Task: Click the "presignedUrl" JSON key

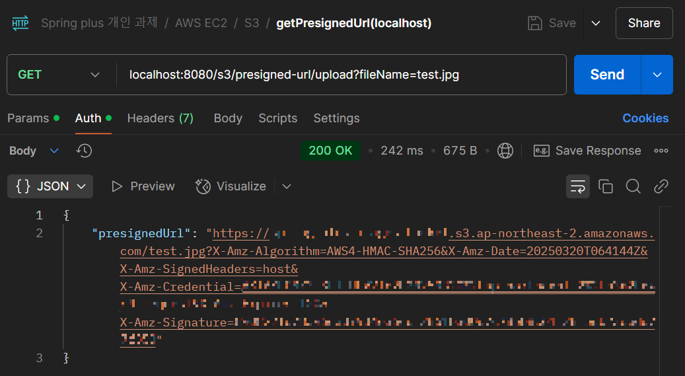Action: tap(141, 233)
